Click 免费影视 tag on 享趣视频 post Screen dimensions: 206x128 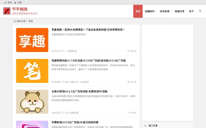pos(72,51)
